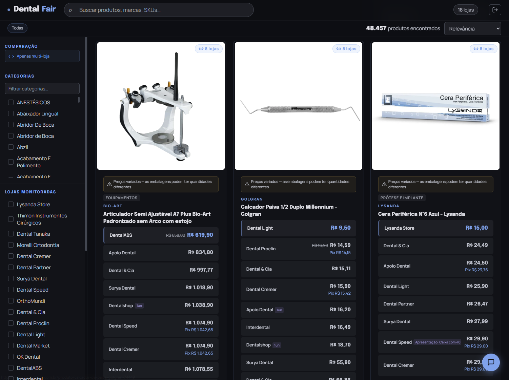Click 8 lojas badge on Cera Periférica card
This screenshot has width=509, height=380.
[484, 49]
